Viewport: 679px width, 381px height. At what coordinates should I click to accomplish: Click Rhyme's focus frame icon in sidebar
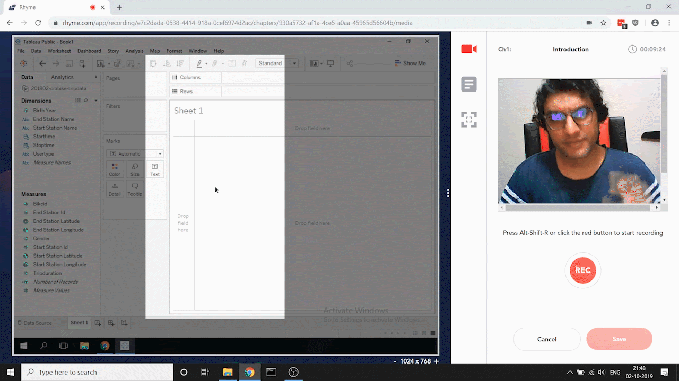coord(469,119)
